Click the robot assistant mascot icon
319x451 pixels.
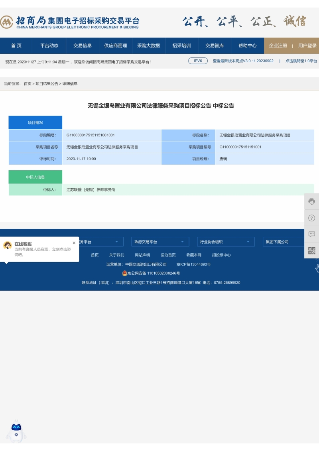[x=16, y=431]
